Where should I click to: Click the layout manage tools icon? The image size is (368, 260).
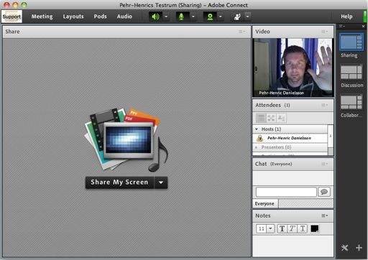point(344,248)
